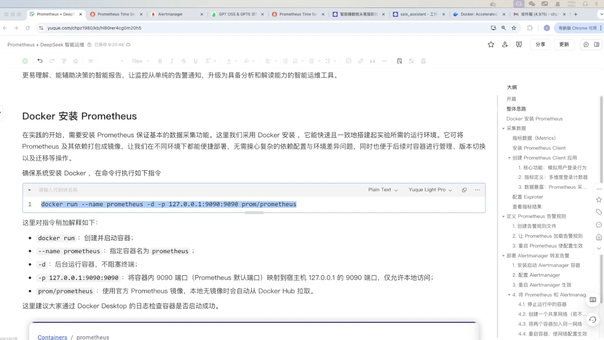Apply bold formatting in the toolbar
The image size is (604, 340).
[x=160, y=61]
